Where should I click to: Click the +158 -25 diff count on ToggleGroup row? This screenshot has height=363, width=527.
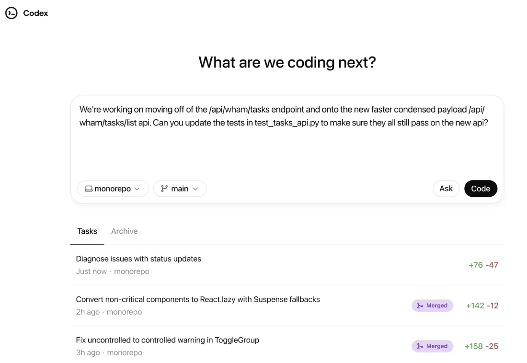[x=481, y=346]
